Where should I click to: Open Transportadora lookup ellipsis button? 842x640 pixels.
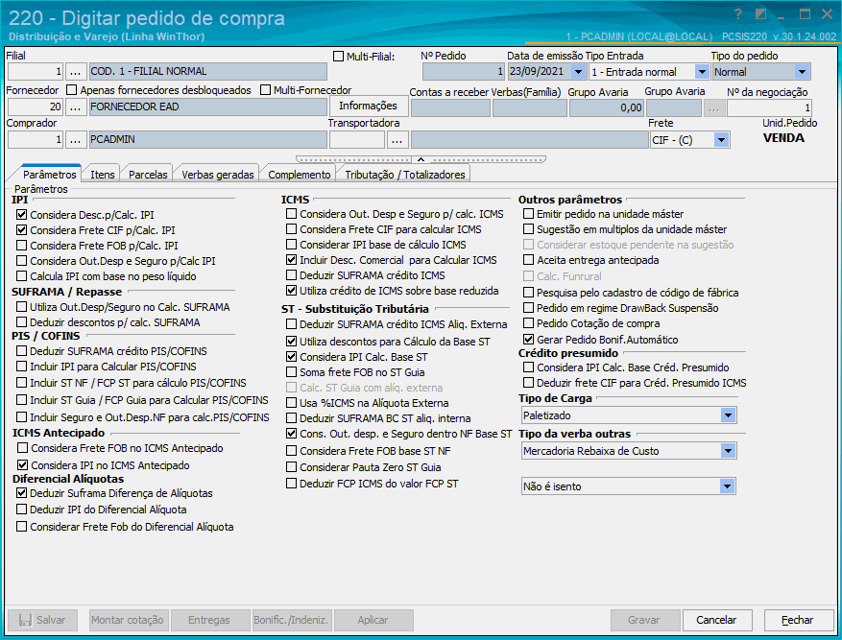pos(397,139)
